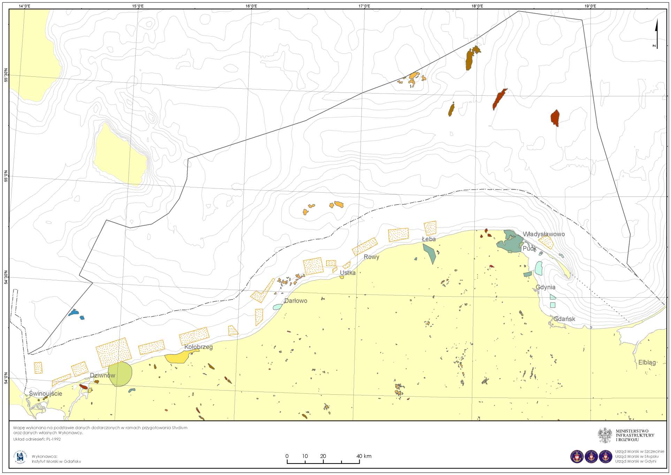Click the Dziwnów city label
The width and height of the screenshot is (671, 475).
(102, 376)
